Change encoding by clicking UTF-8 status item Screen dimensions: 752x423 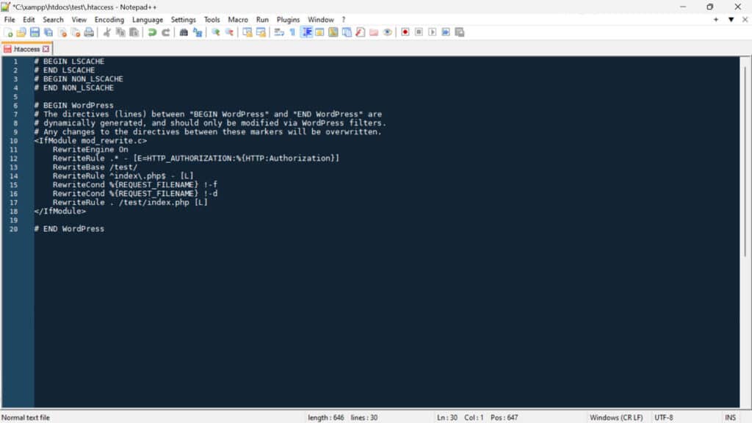point(665,416)
